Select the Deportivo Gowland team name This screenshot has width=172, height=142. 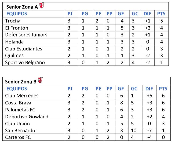27,116
